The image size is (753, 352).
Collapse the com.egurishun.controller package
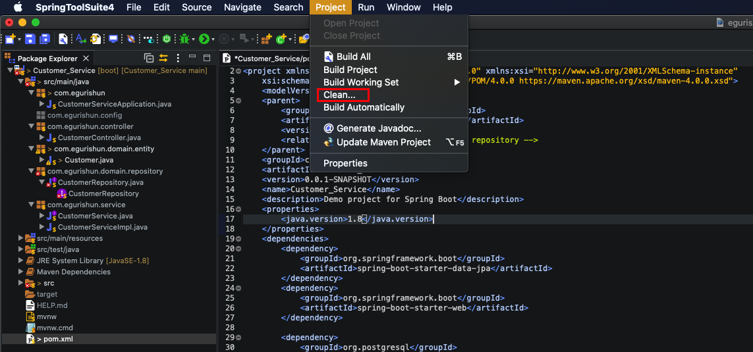point(31,126)
